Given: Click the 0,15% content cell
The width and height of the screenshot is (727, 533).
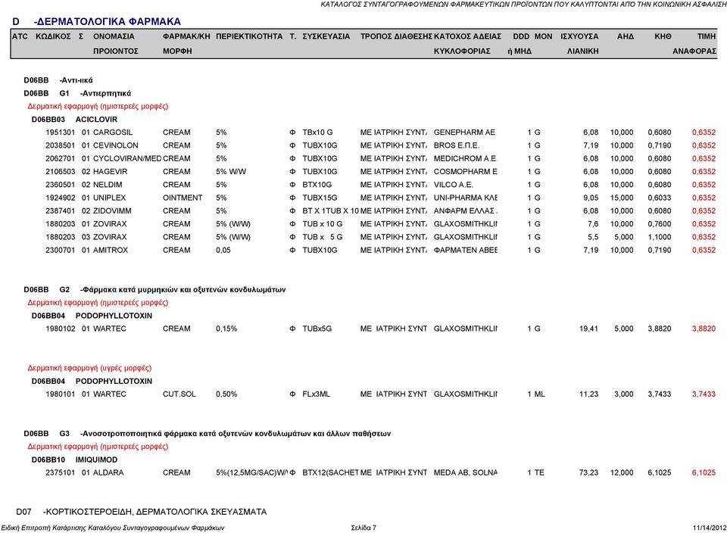Looking at the screenshot, I should 226,329.
